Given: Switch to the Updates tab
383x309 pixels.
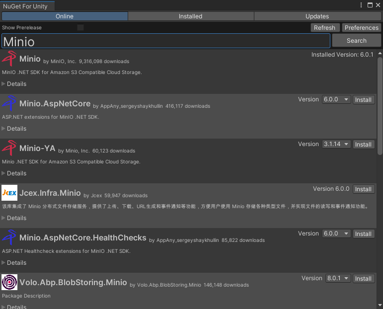Looking at the screenshot, I should pyautogui.click(x=317, y=16).
